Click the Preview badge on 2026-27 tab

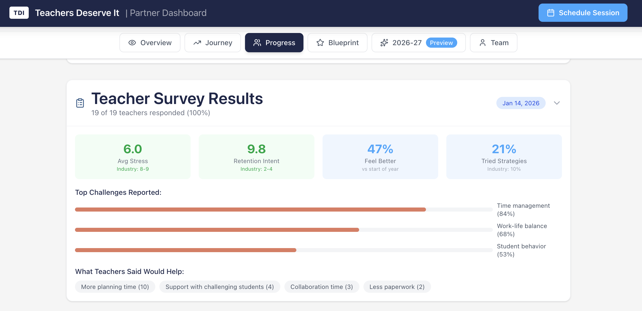[442, 43]
